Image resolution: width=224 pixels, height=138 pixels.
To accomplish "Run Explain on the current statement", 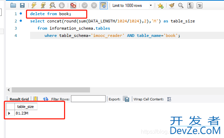I will pos(52,6).
